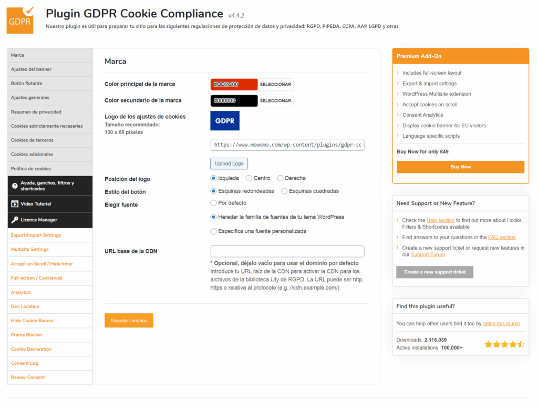Click the blue GDPR logo preview thumbnail

point(225,120)
